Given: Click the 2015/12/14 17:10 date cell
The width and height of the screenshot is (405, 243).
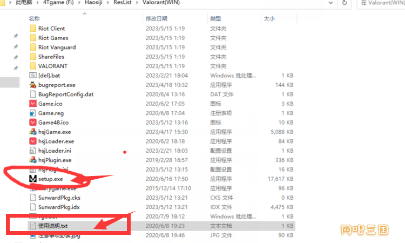Looking at the screenshot, I should [x=168, y=188].
